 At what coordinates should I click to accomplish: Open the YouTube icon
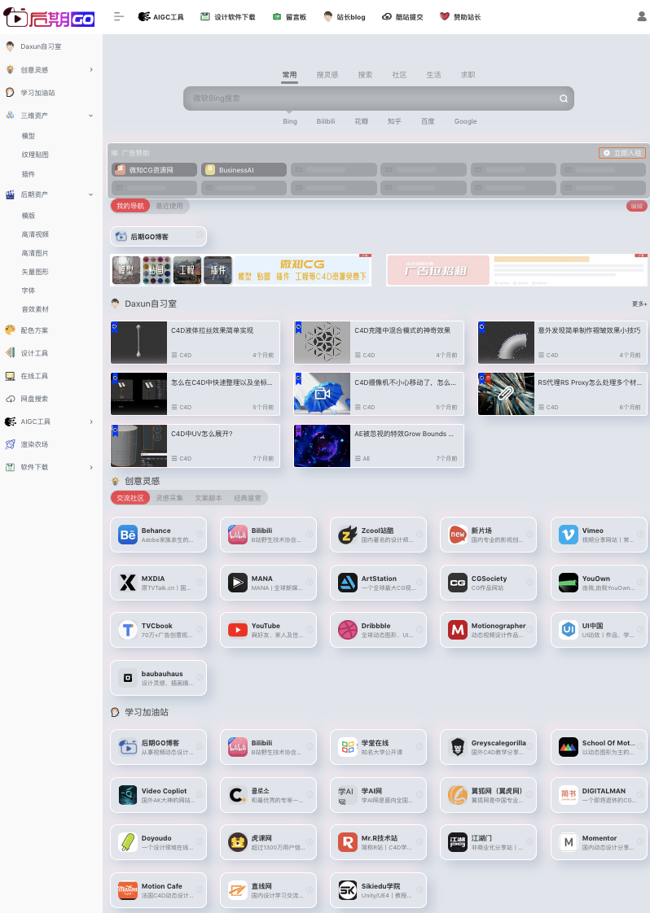tap(238, 630)
